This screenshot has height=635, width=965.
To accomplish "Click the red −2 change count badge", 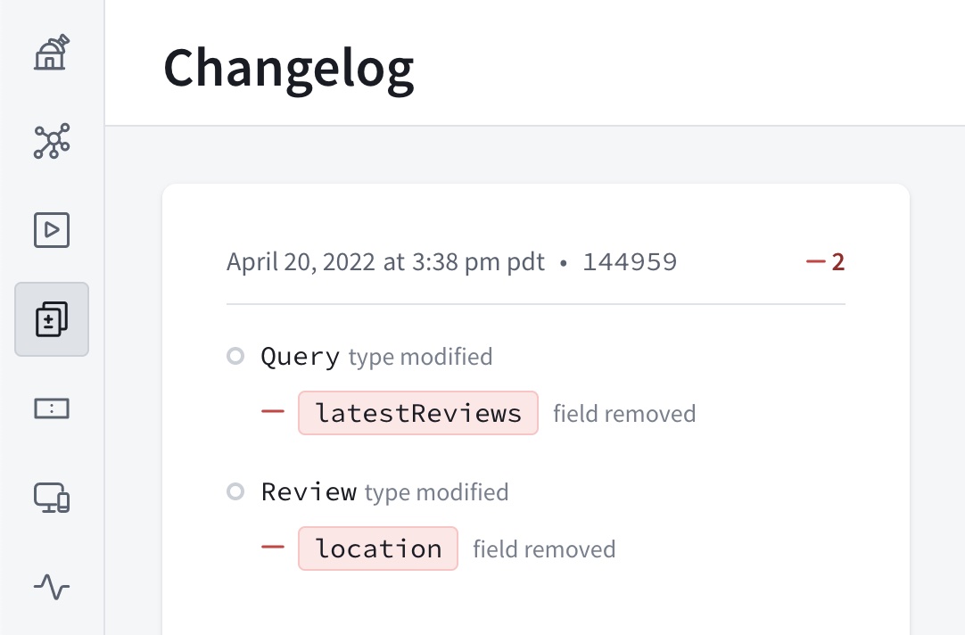I will [825, 260].
